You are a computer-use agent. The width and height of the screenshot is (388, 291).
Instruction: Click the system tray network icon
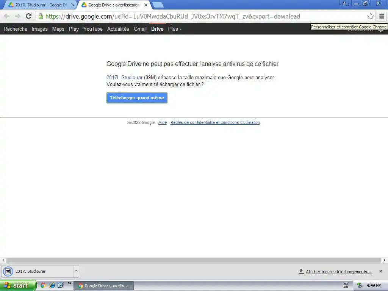(x=360, y=286)
